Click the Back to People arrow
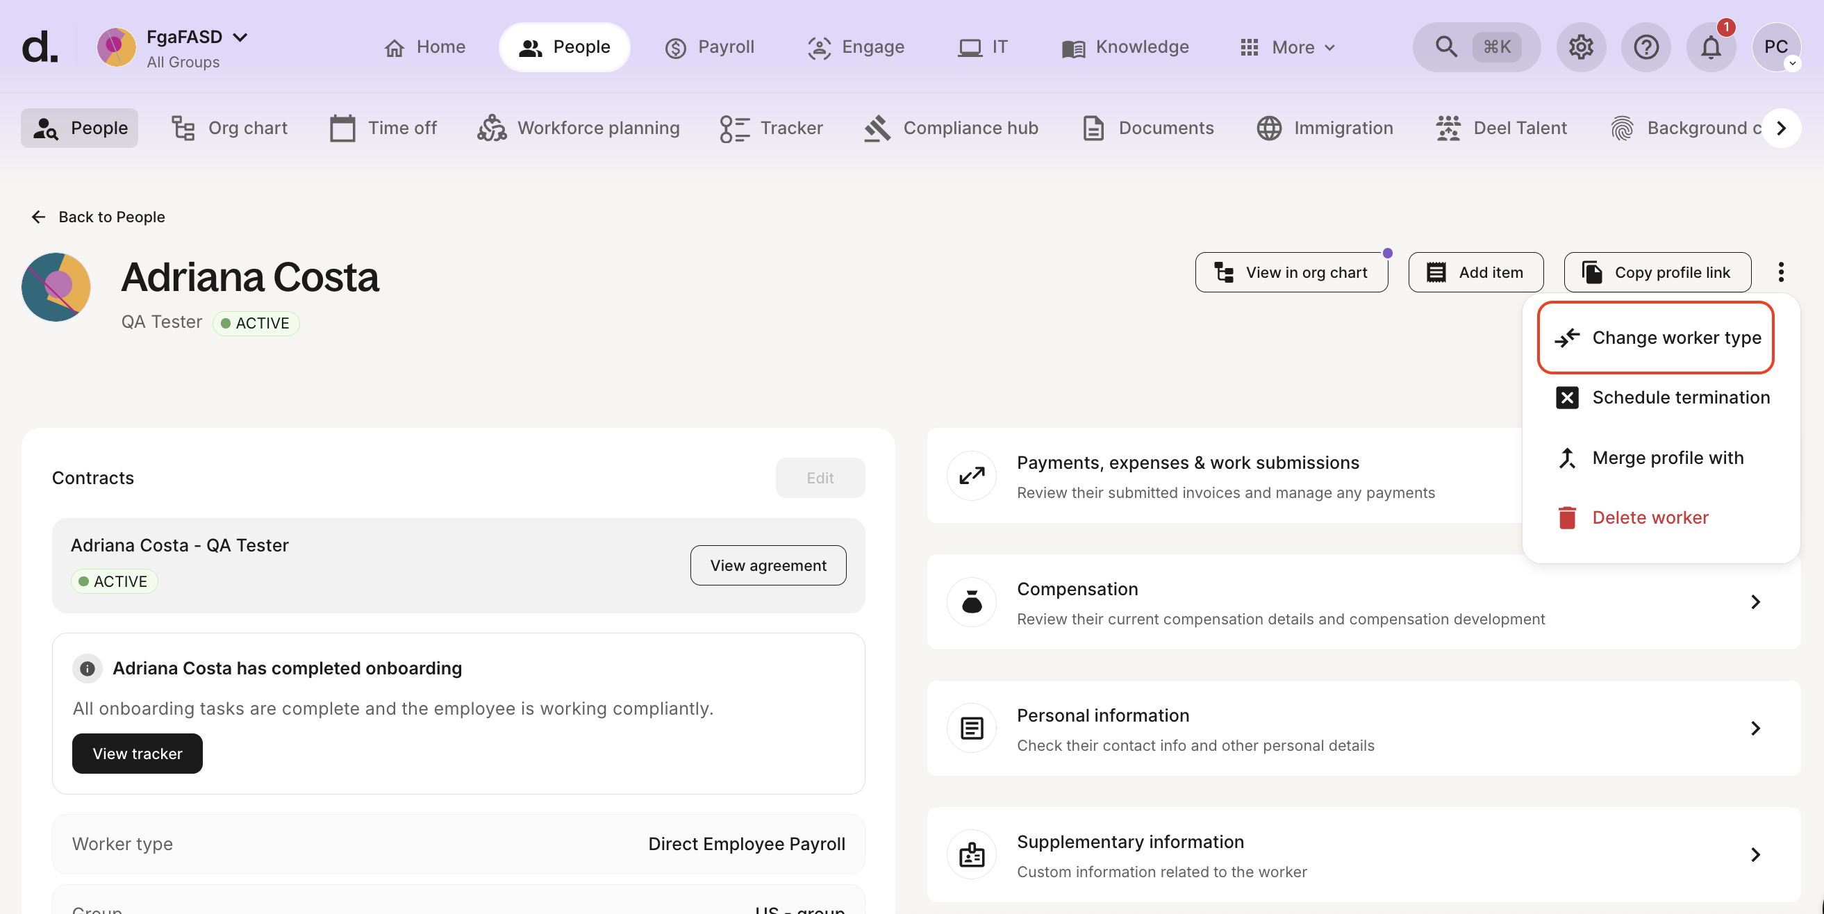Viewport: 1824px width, 914px height. click(x=38, y=217)
